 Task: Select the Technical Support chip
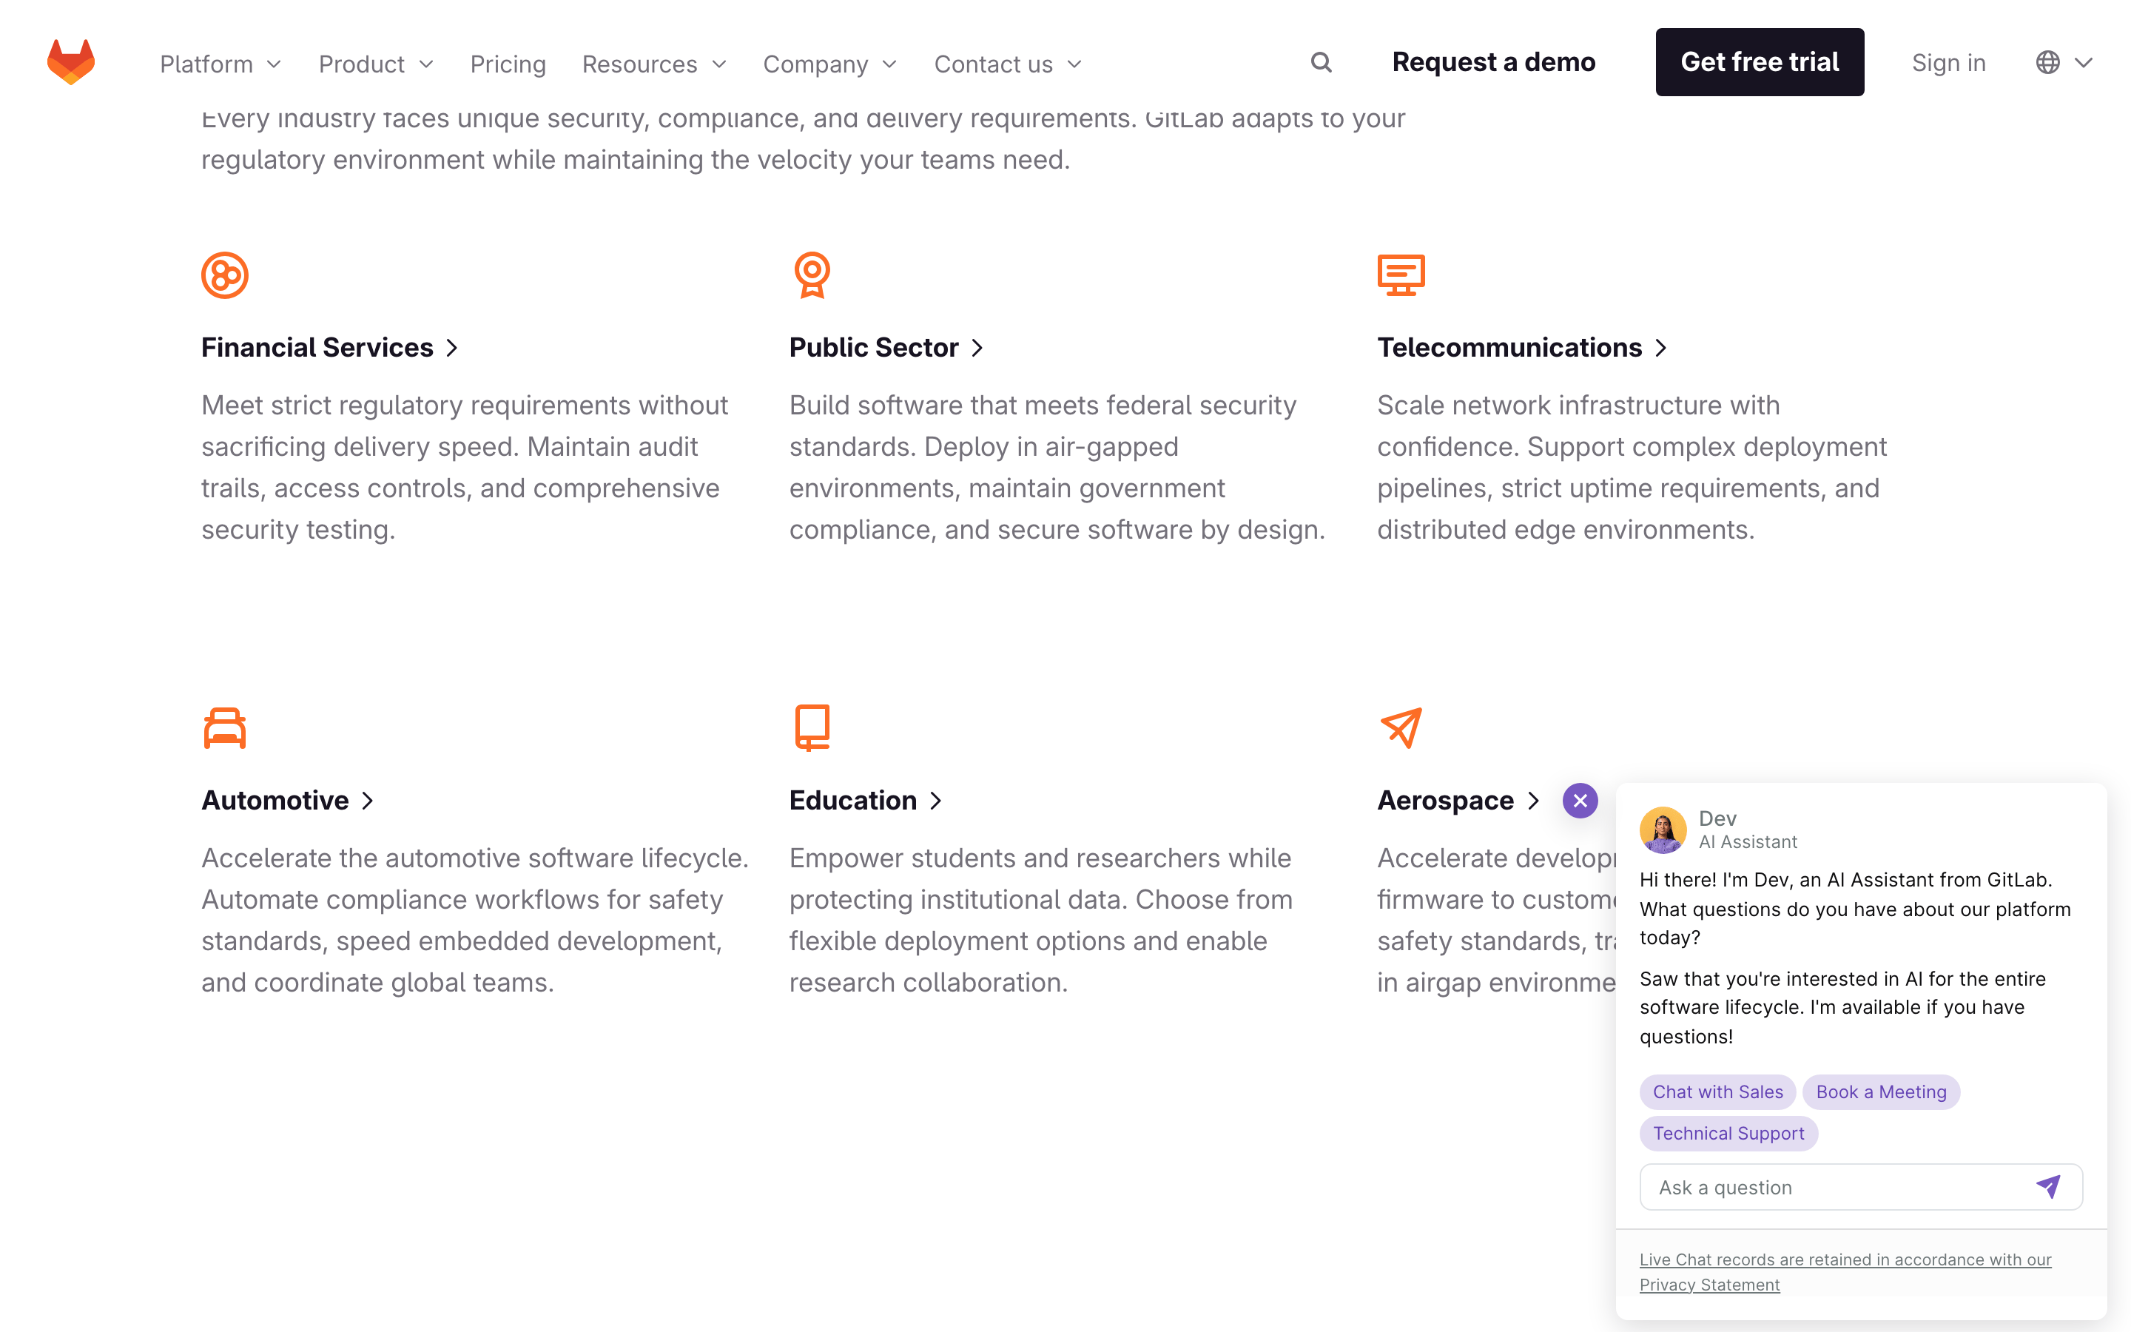[1728, 1133]
